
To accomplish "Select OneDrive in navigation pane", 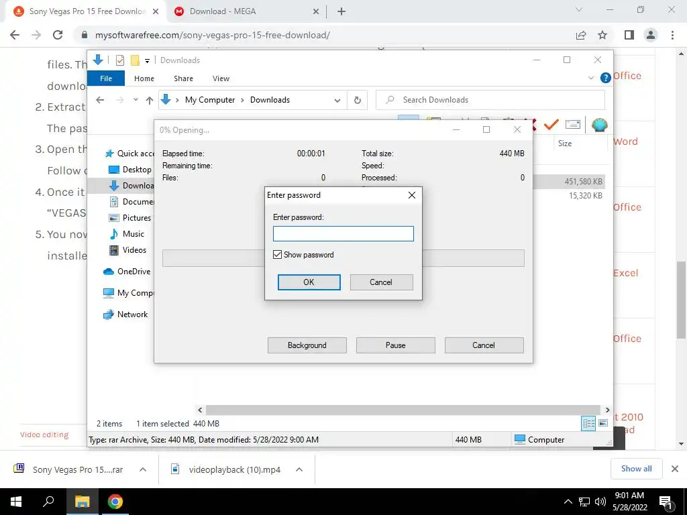I will pyautogui.click(x=127, y=272).
